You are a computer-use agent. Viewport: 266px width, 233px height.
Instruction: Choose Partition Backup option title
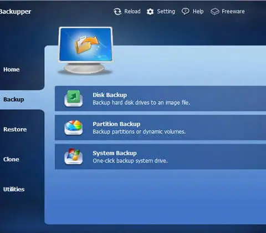click(116, 124)
